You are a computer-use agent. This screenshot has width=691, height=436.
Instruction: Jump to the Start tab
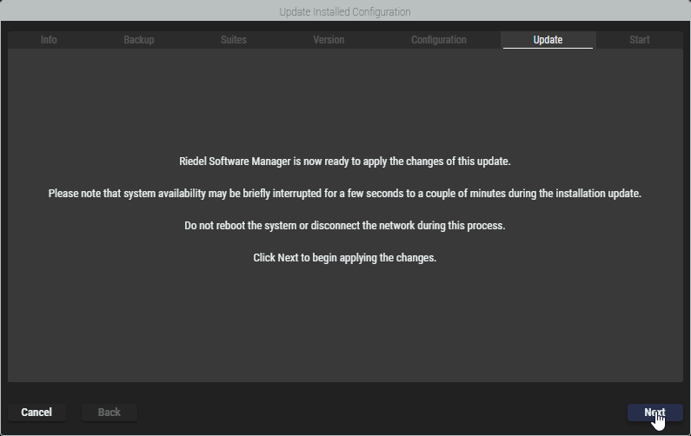point(639,40)
